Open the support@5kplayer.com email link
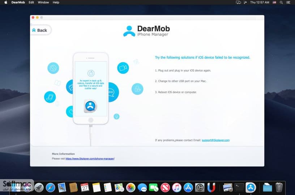The image size is (295, 195). 215,140
